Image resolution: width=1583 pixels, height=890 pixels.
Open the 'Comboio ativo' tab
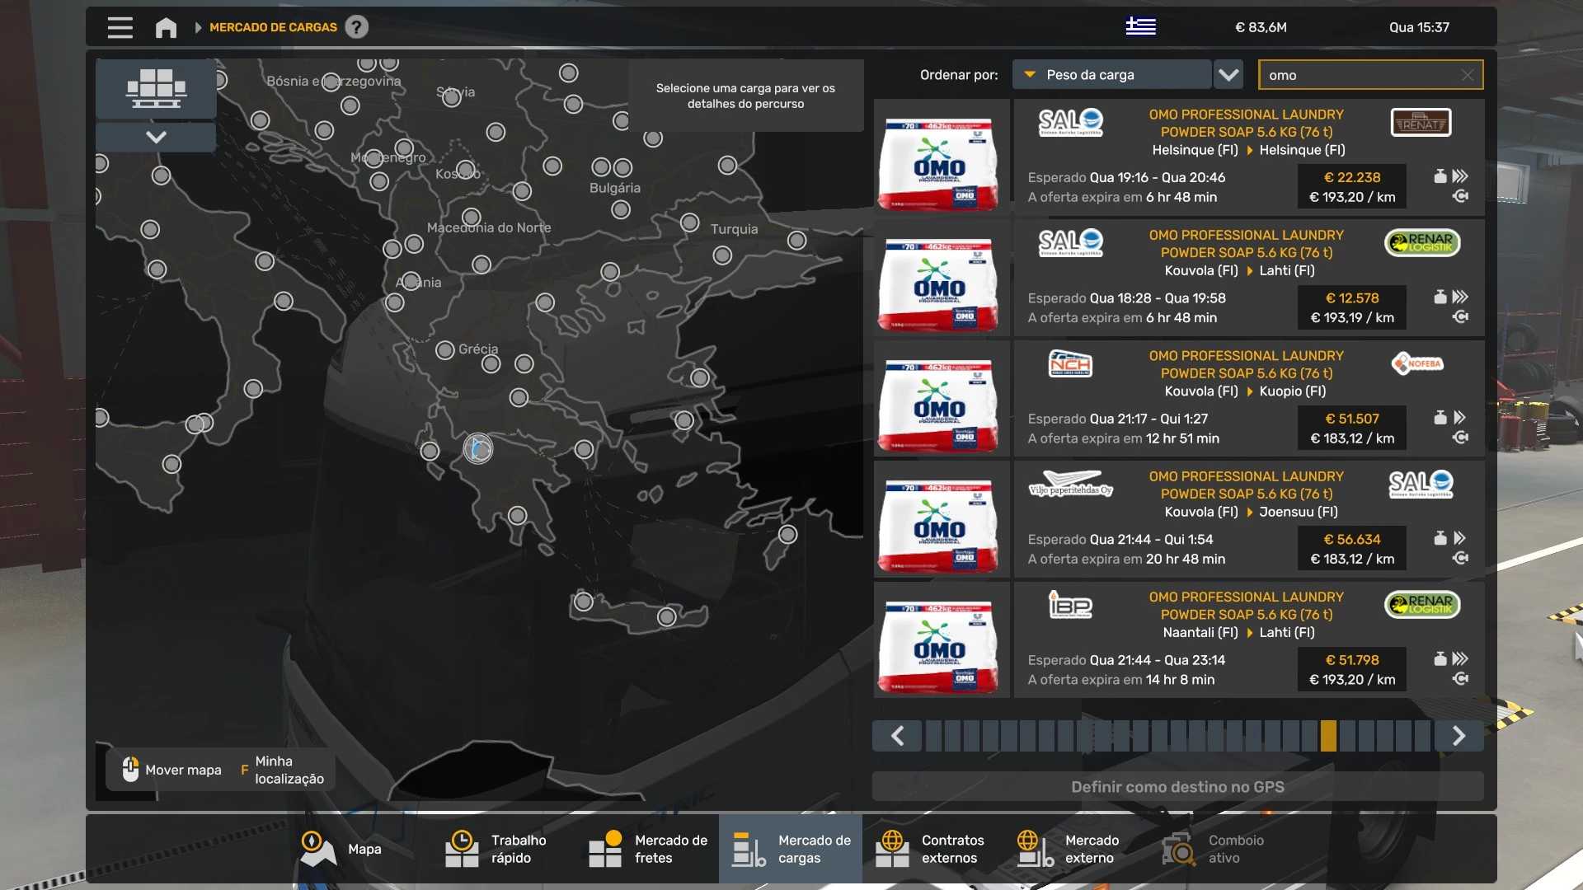1220,850
